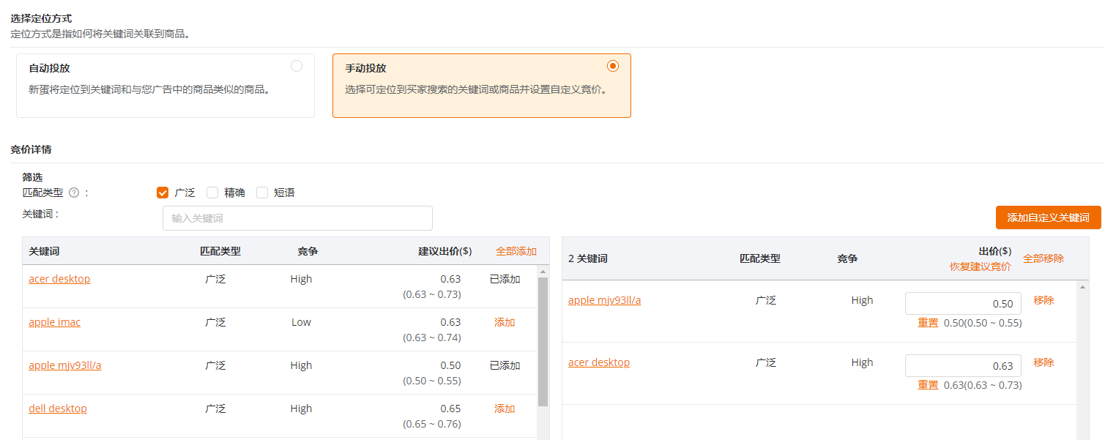Uncheck the 广泛 match type checkbox

tap(163, 193)
